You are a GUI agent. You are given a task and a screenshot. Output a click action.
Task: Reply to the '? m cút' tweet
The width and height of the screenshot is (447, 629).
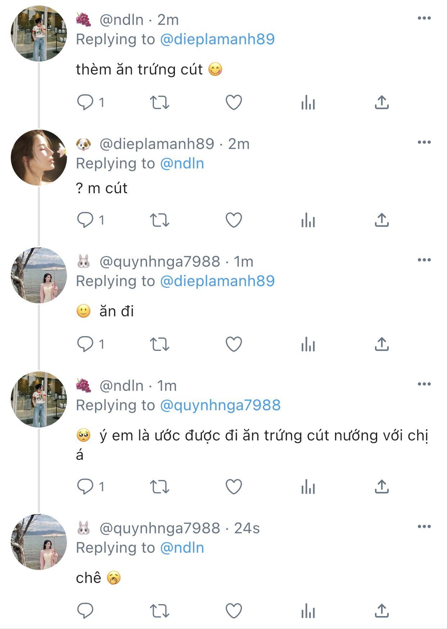point(85,220)
